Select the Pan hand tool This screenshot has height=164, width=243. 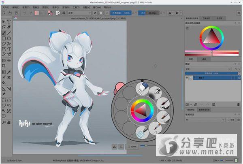pos(9,122)
